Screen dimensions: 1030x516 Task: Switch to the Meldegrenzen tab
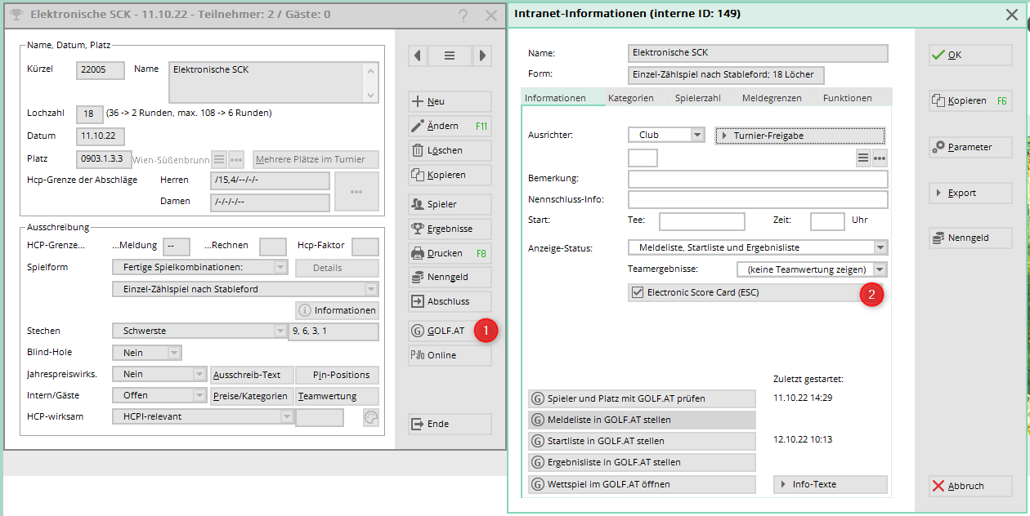point(771,98)
